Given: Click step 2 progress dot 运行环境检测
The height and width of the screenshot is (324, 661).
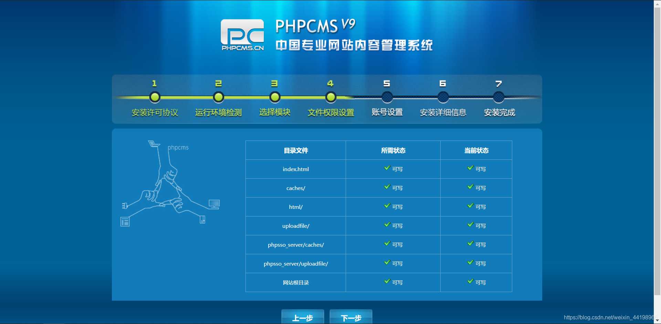Looking at the screenshot, I should coord(218,97).
